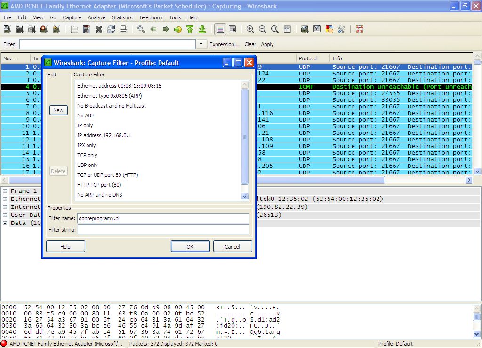This screenshot has width=482, height=348.
Task: Click the reload capture file icon
Action: pos(111,29)
